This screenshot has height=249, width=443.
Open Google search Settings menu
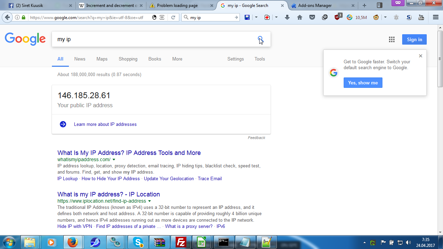(236, 59)
